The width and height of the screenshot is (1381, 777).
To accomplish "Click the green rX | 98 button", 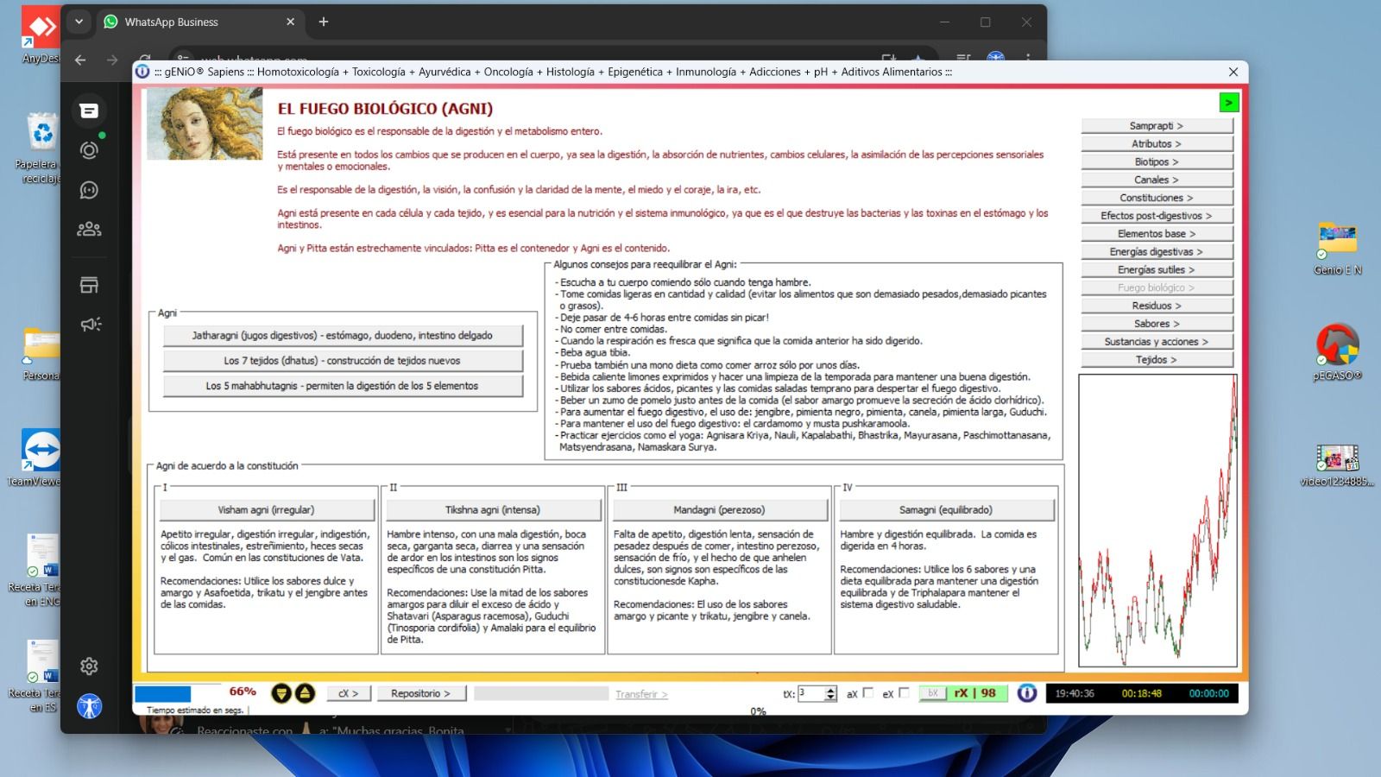I will pyautogui.click(x=975, y=693).
